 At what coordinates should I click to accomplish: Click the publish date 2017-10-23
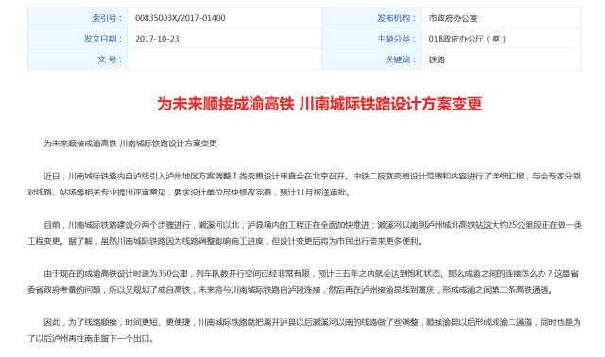pyautogui.click(x=157, y=39)
